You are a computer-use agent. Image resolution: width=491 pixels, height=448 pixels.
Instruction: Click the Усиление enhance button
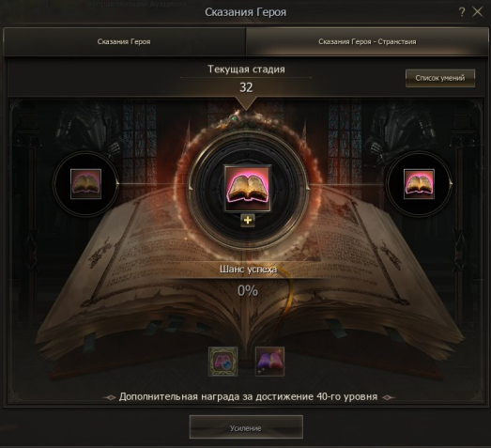[246, 427]
